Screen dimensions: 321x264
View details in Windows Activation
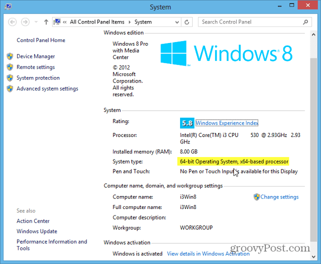coord(208,253)
